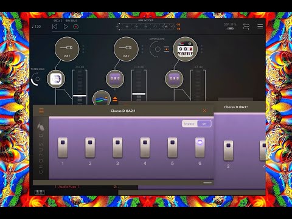This screenshot has height=219, width=292.
Task: Adjust the THRESHOLD knob
Action: click(36, 79)
